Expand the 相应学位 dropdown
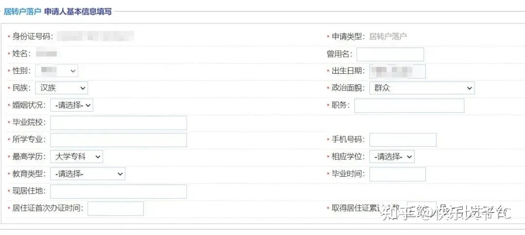525x235 pixels. point(392,157)
